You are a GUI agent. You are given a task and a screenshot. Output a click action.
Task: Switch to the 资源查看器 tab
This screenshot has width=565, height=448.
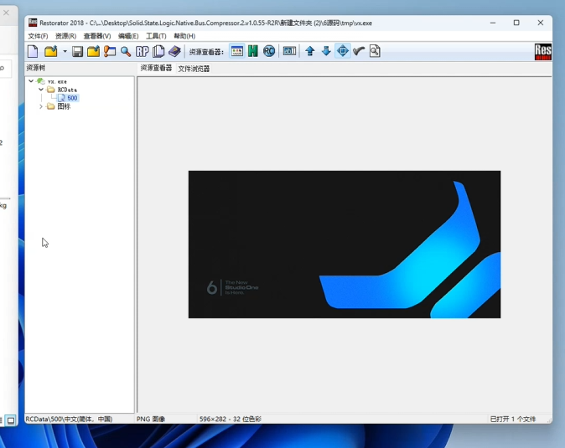(x=156, y=68)
